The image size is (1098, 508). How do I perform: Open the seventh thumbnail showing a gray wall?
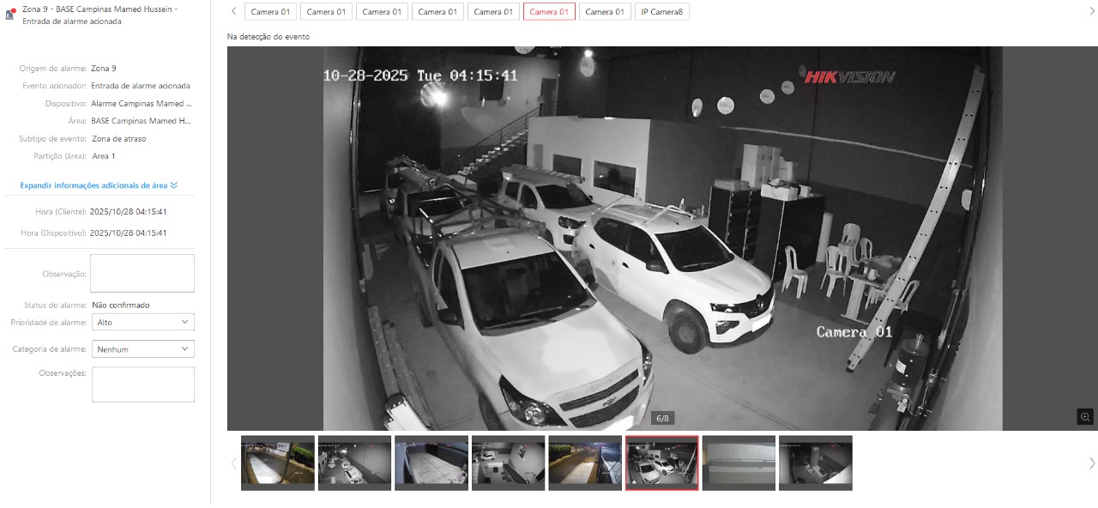tap(739, 463)
